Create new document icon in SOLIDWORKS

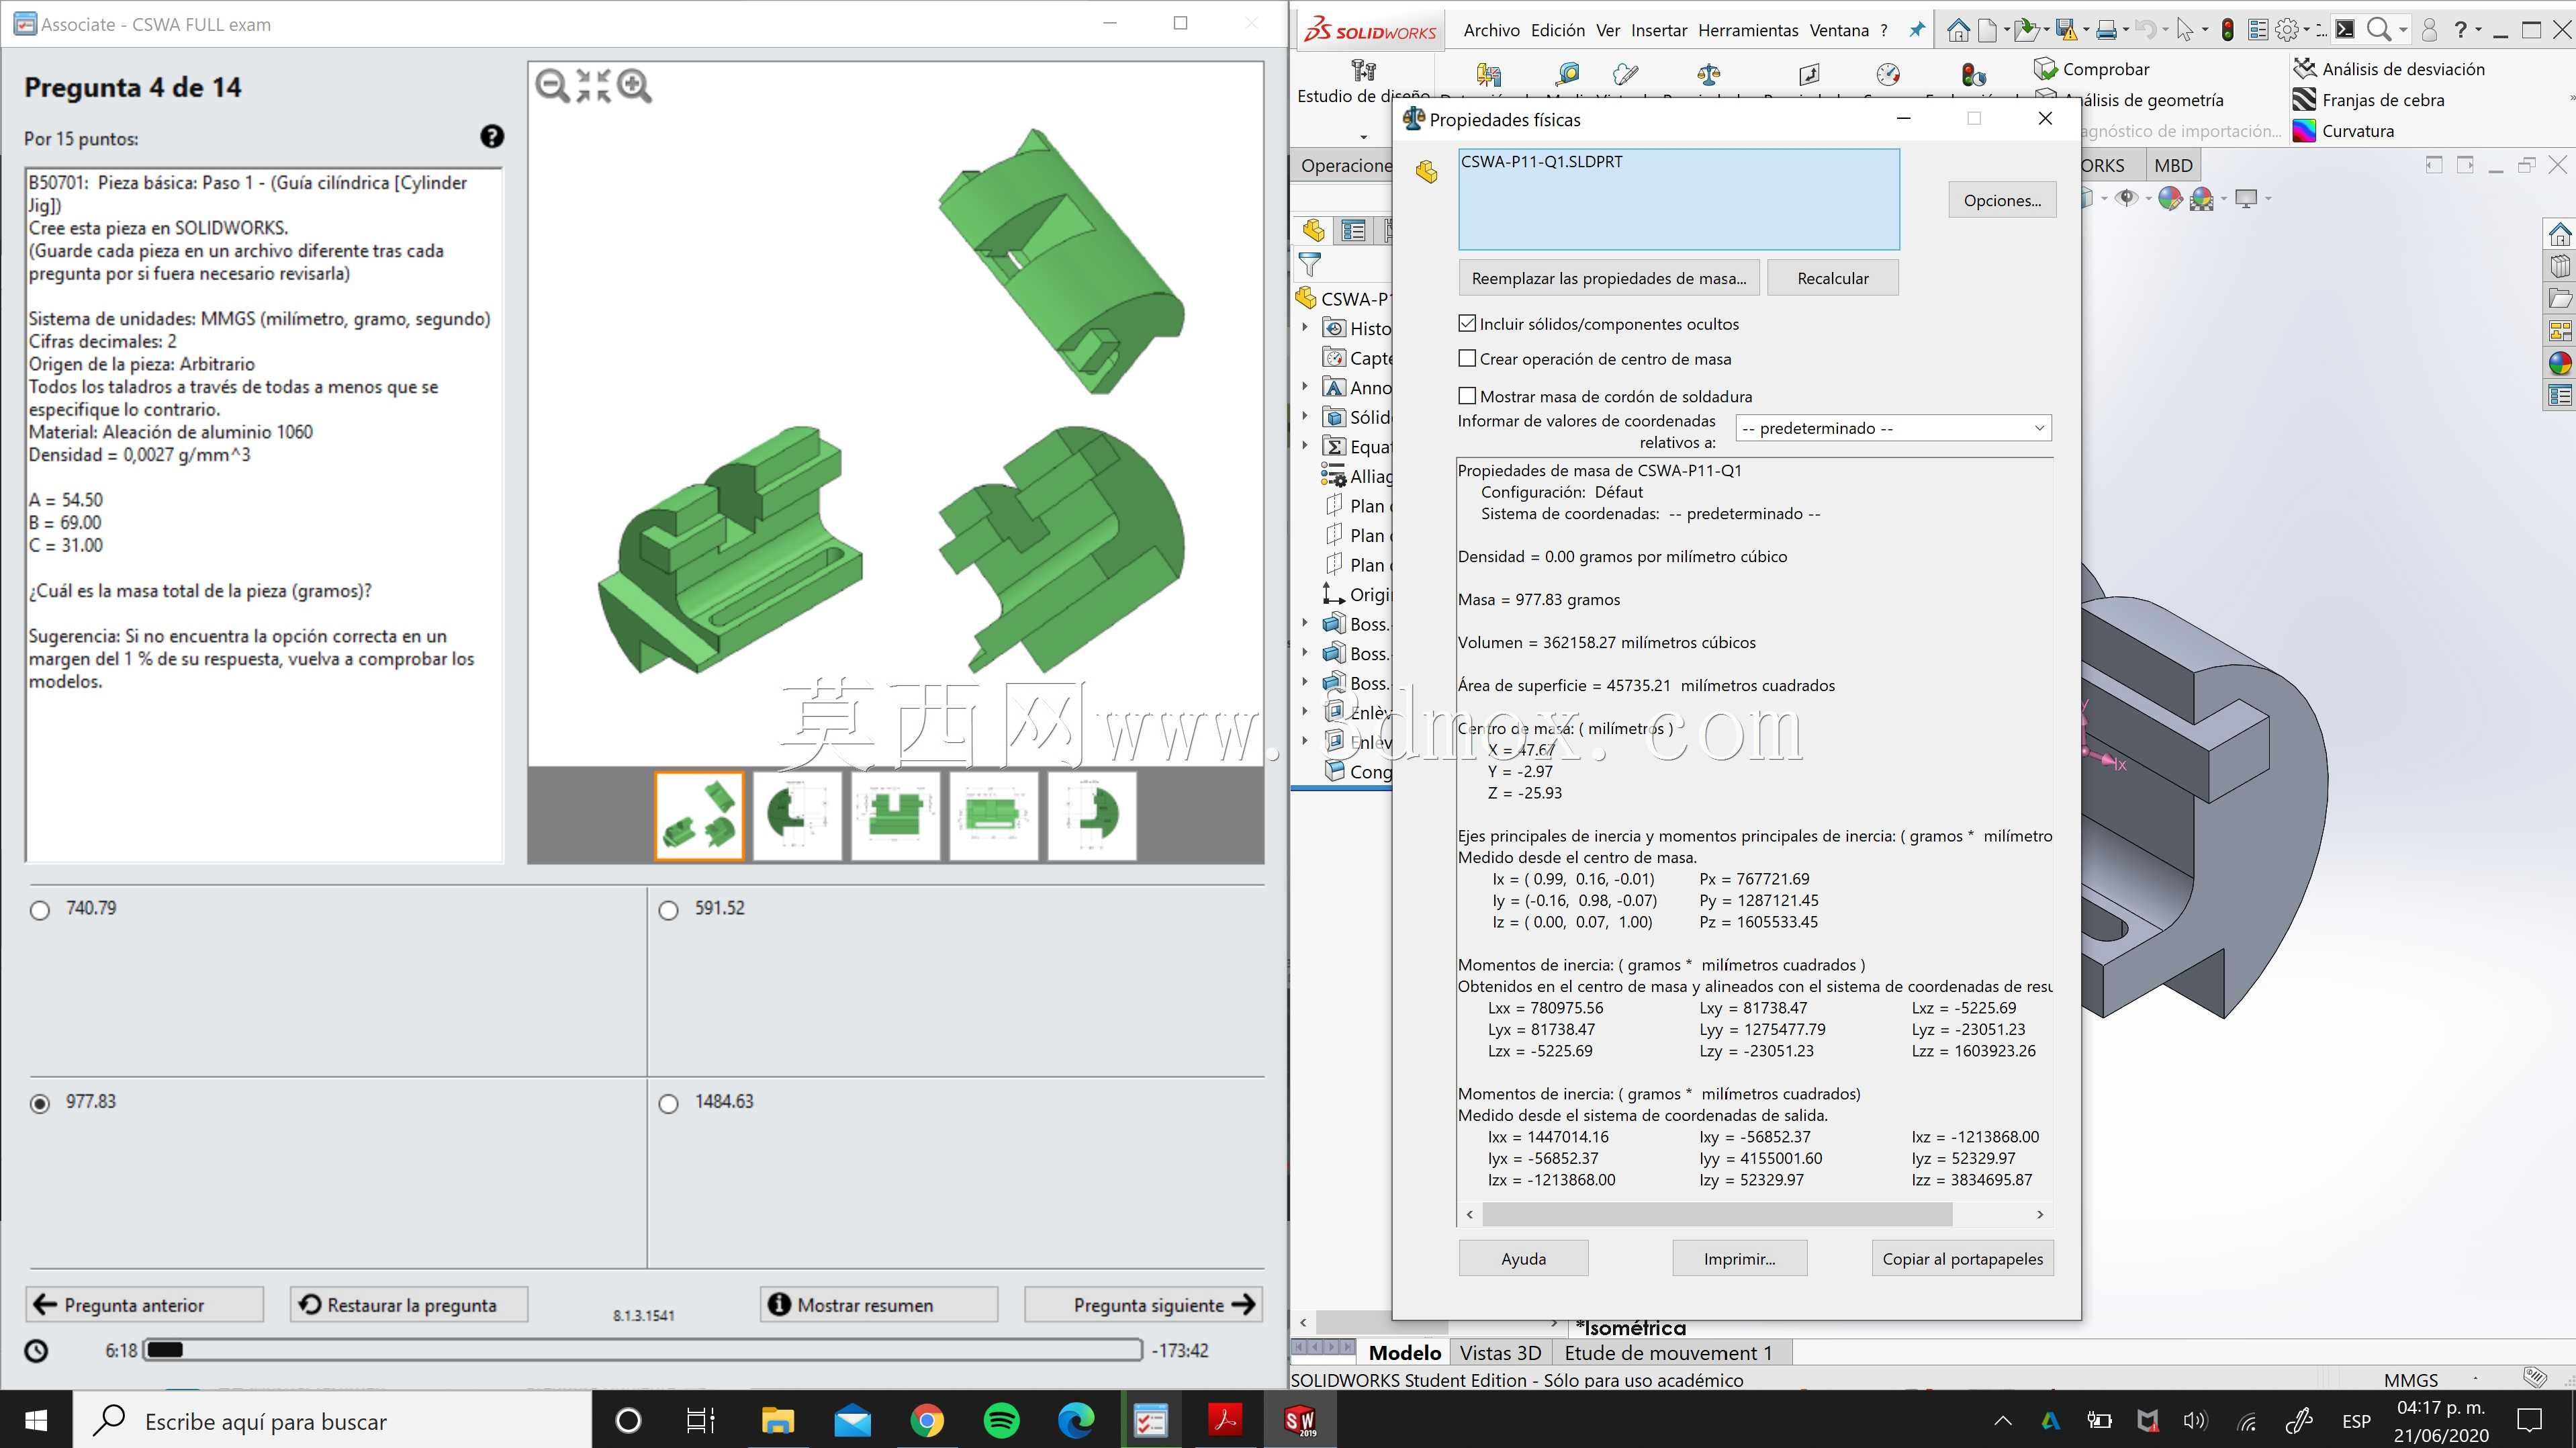point(1988,30)
